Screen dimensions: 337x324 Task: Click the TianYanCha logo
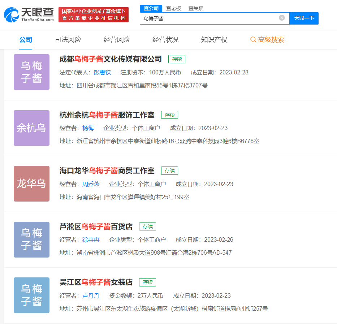coord(29,14)
